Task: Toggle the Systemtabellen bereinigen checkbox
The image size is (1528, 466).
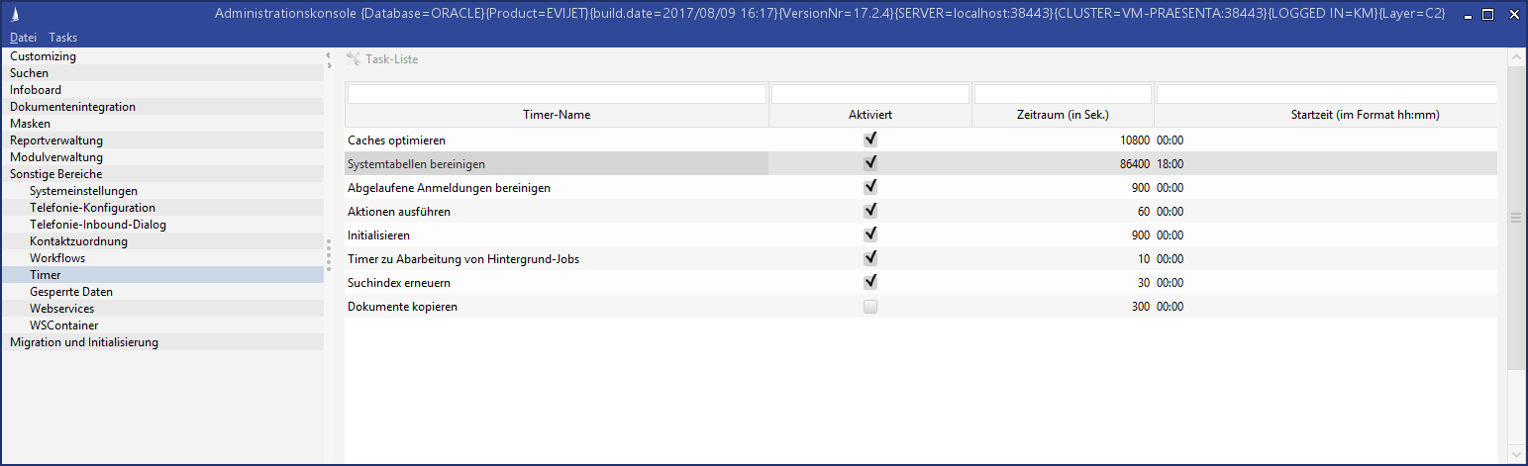Action: 870,163
